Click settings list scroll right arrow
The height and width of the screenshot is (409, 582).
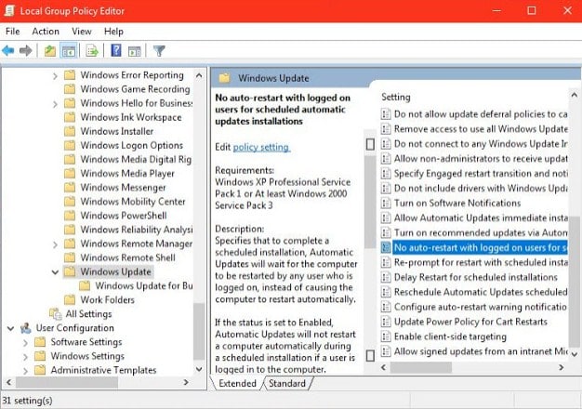[562, 367]
